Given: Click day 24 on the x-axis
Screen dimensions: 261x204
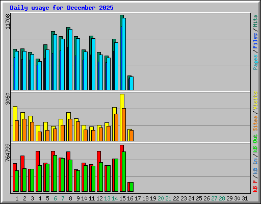Looking at the screenshot, I should [191, 198].
